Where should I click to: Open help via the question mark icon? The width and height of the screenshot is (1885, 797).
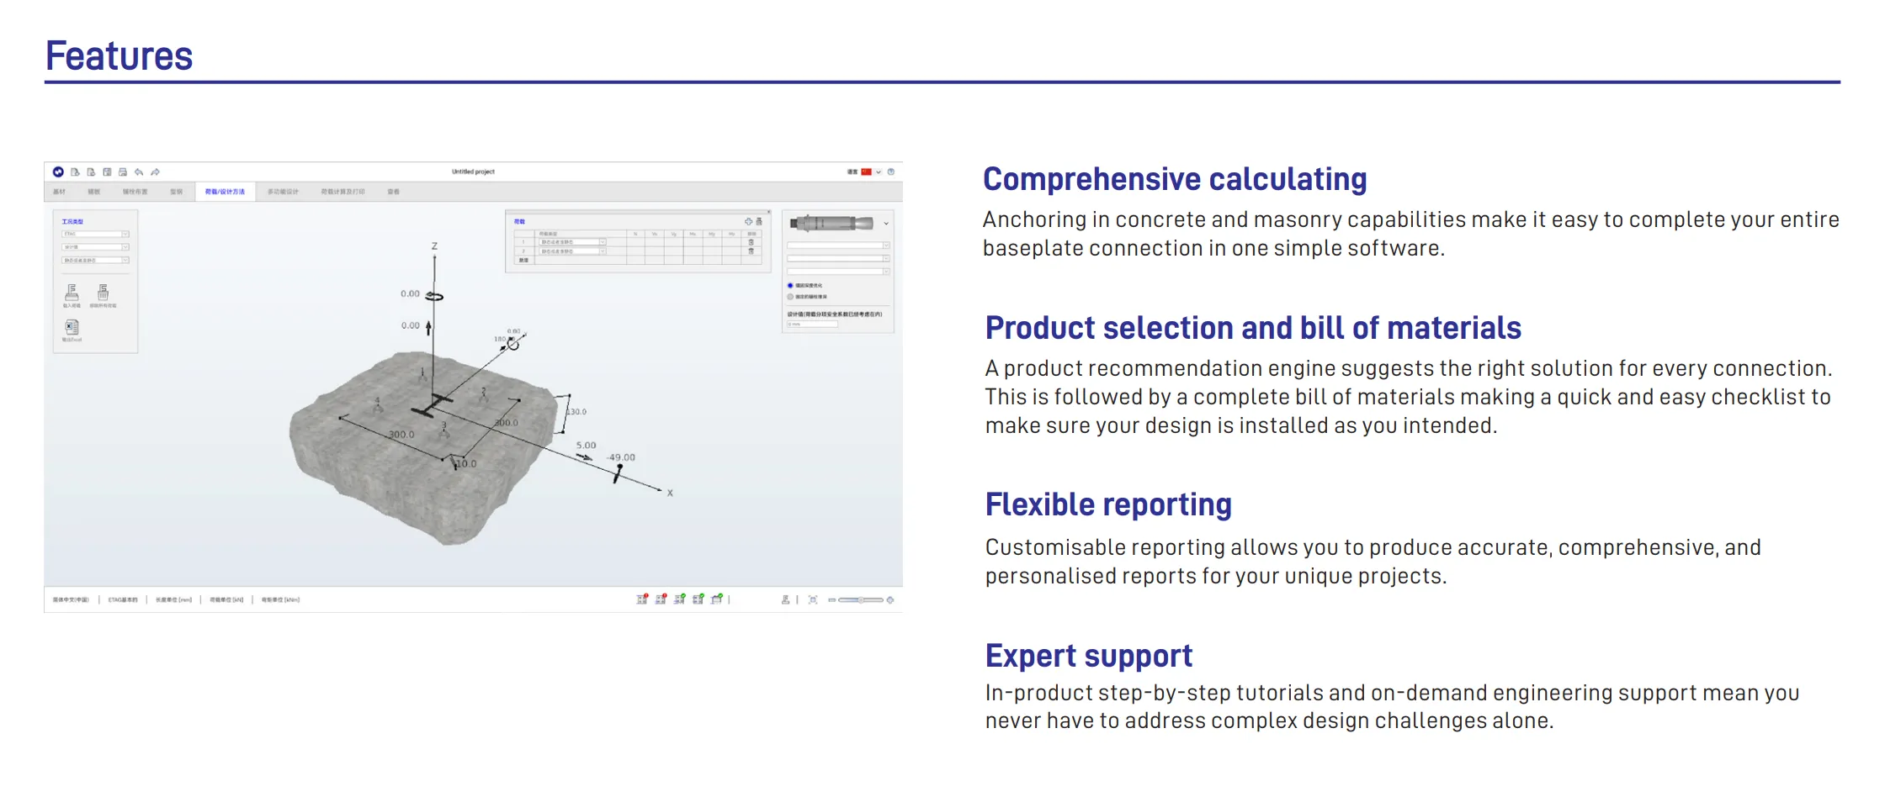891,172
